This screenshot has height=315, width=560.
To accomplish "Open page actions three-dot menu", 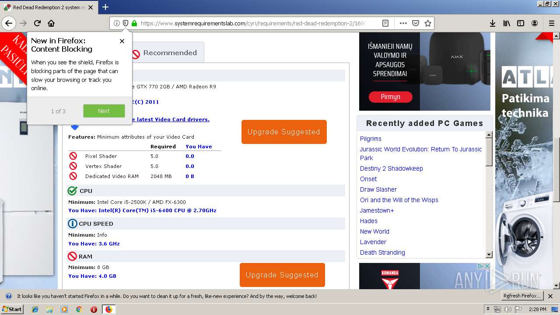I will pos(403,23).
